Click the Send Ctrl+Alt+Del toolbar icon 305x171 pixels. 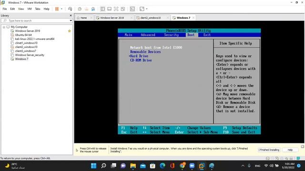(70, 9)
